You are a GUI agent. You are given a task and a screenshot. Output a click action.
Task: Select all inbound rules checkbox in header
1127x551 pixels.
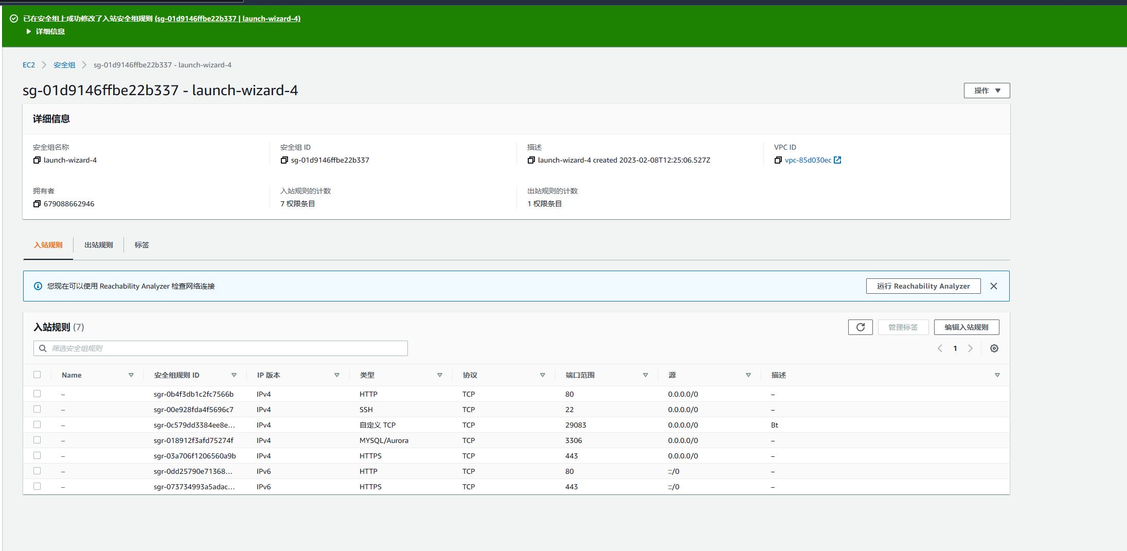(x=37, y=375)
